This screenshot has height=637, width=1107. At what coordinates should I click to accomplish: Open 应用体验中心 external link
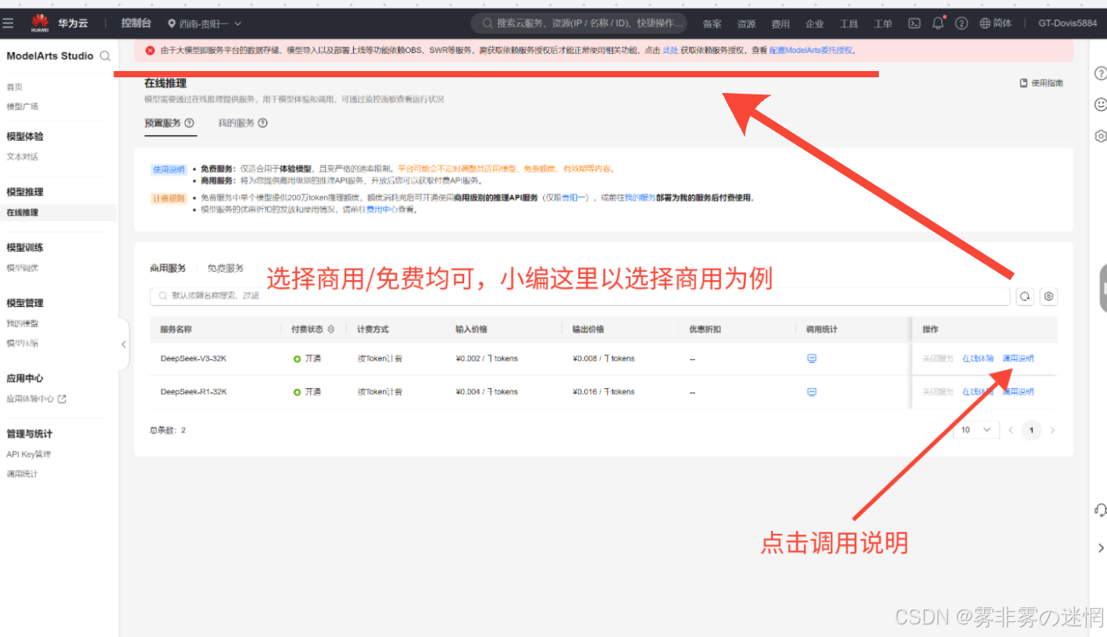click(x=36, y=399)
